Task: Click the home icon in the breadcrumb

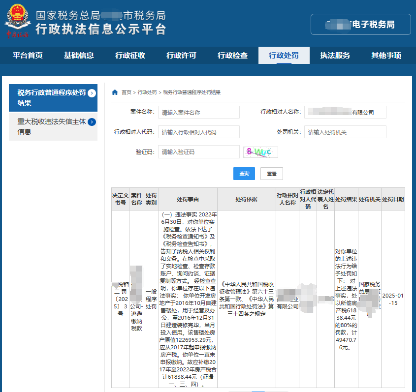Action: click(115, 92)
